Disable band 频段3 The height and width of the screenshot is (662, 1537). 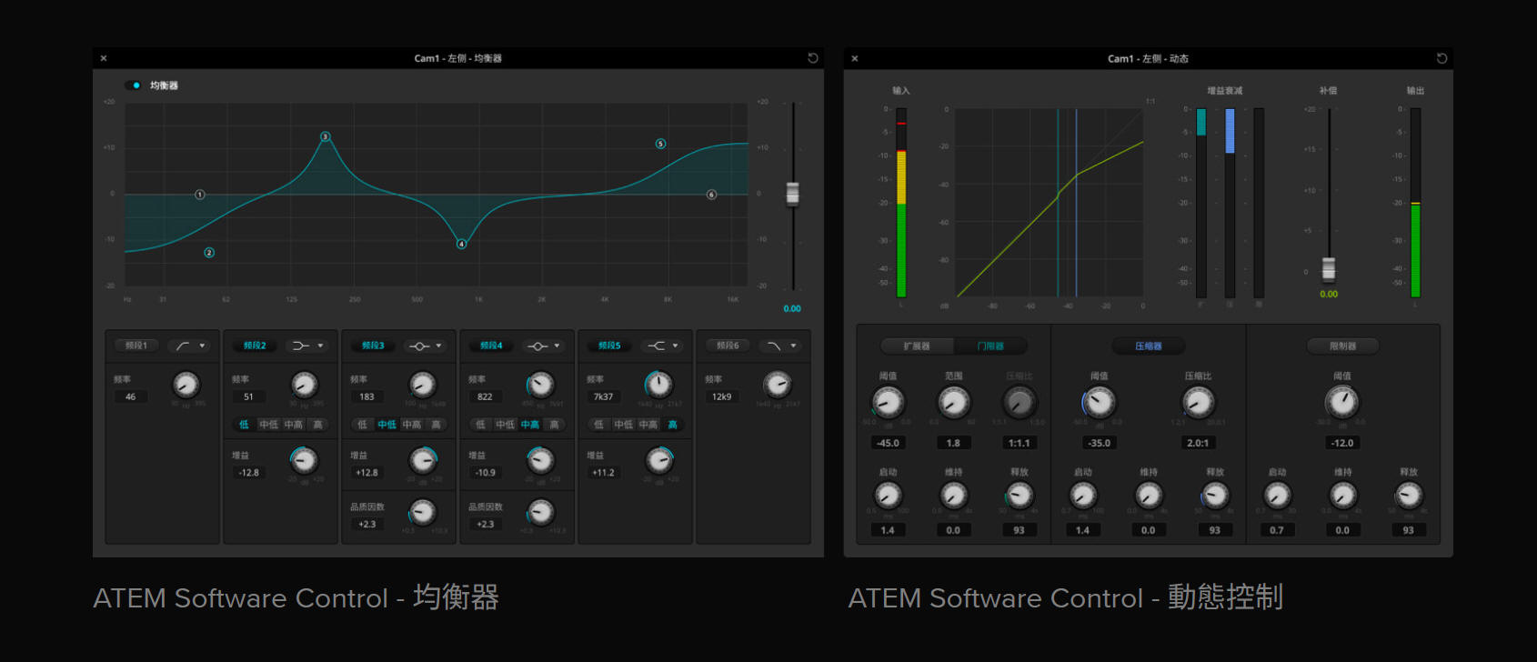[x=373, y=346]
